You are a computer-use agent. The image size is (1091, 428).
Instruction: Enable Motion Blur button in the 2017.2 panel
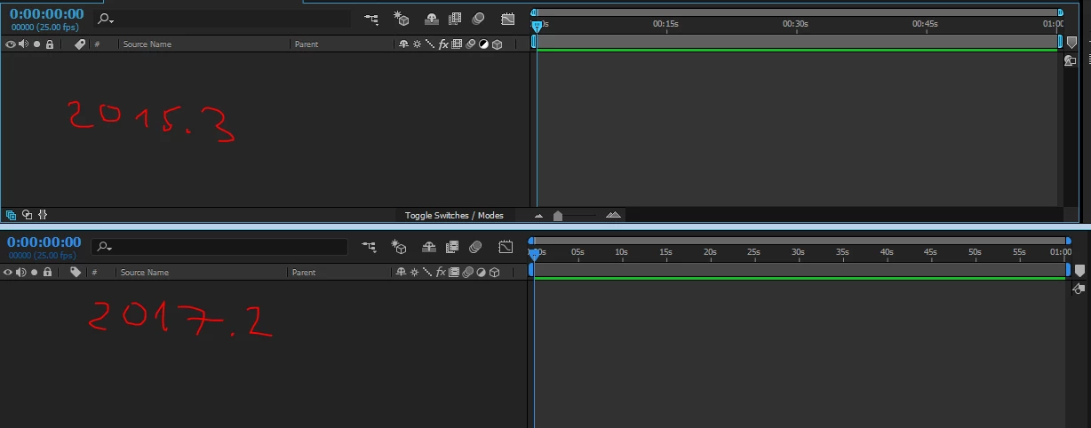coord(475,247)
